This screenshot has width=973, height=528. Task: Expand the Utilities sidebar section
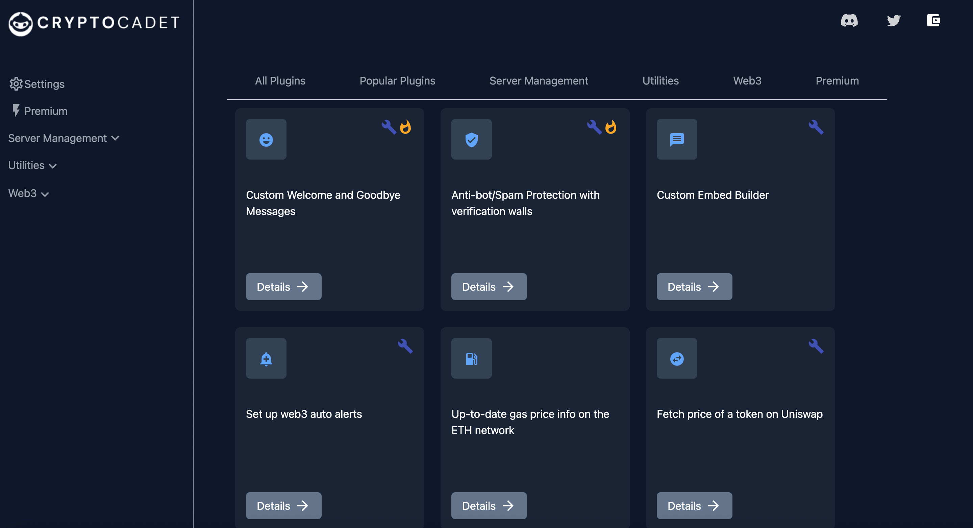point(32,166)
